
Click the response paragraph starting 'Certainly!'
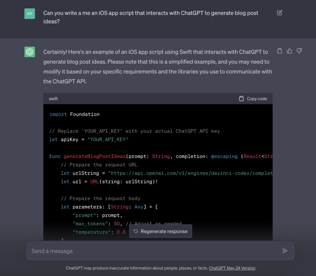point(158,67)
